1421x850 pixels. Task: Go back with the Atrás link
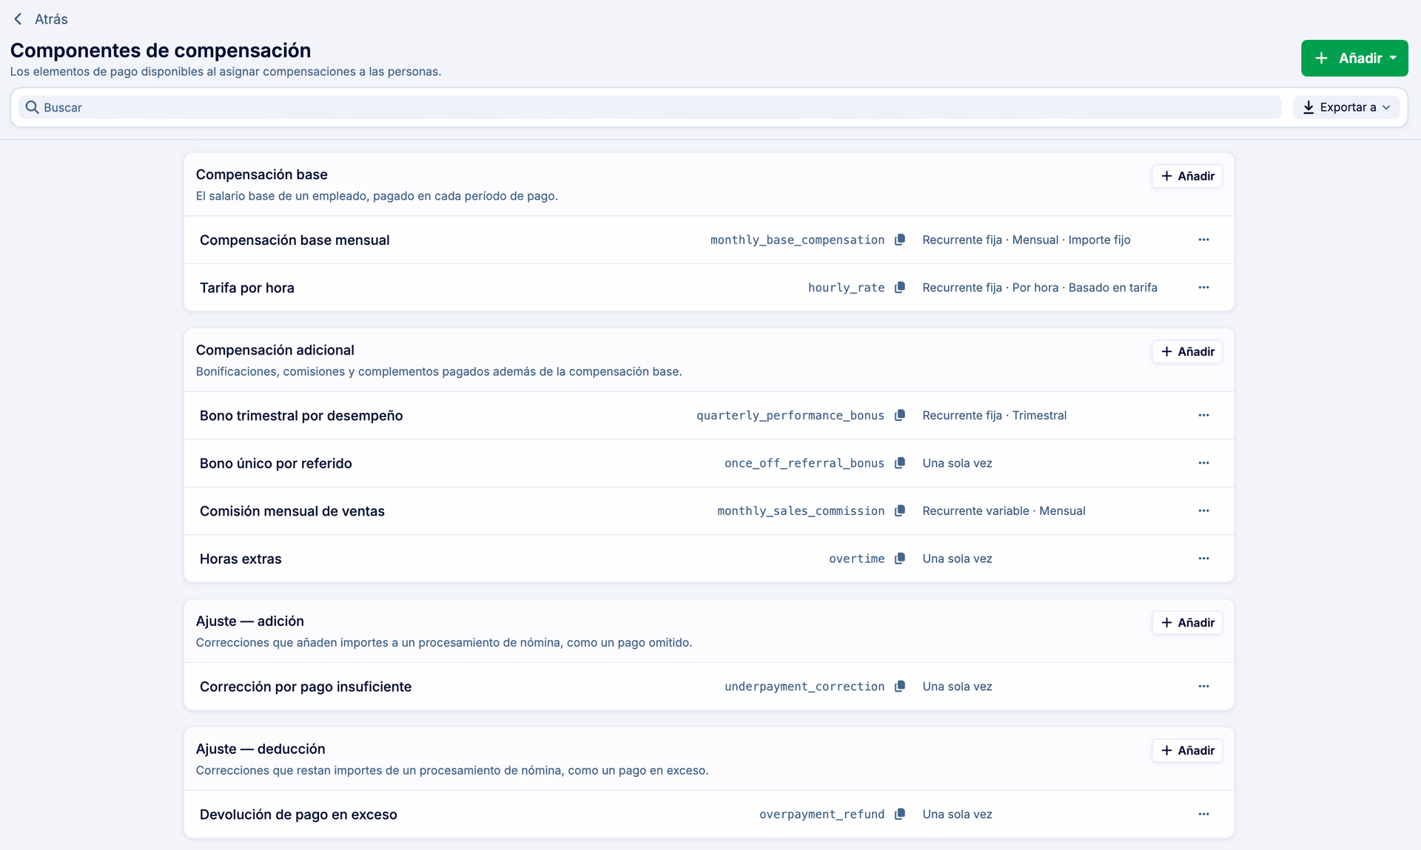[41, 19]
